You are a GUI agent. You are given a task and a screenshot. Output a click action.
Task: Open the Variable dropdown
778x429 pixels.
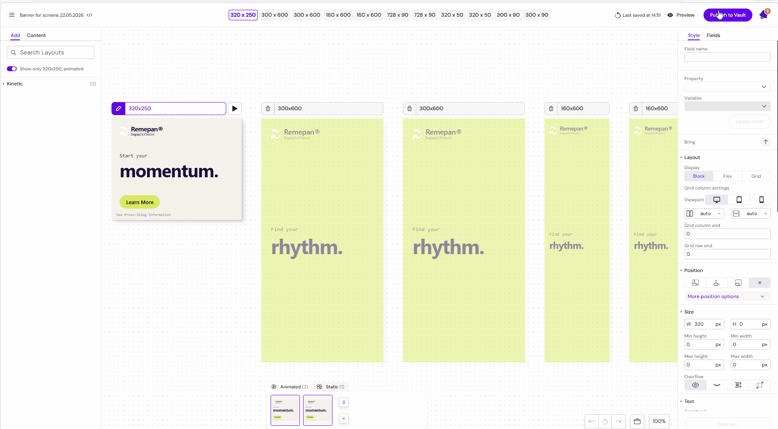pos(727,106)
